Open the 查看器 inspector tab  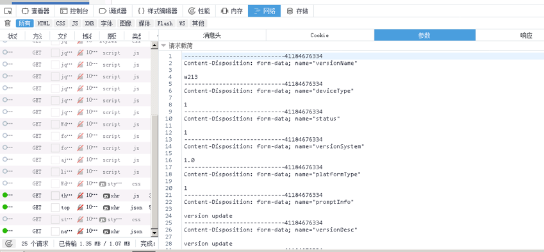pos(36,11)
